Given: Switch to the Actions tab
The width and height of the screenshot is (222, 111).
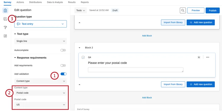Looking at the screenshot, I should 20,2.
